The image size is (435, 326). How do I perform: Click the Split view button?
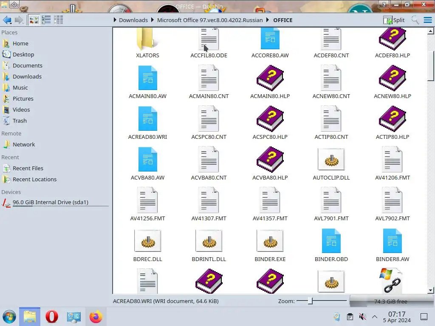pyautogui.click(x=394, y=20)
